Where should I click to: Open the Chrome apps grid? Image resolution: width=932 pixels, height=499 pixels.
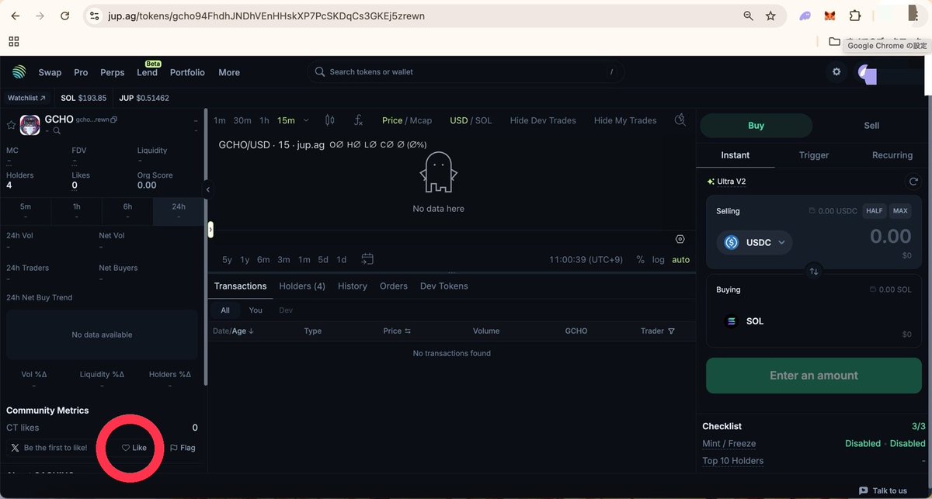pos(14,41)
